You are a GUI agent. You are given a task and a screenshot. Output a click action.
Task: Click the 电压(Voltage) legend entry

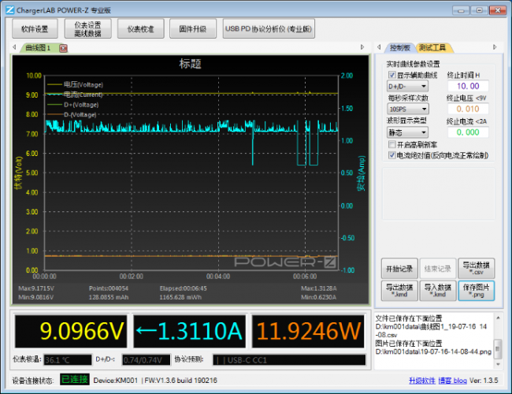point(75,84)
